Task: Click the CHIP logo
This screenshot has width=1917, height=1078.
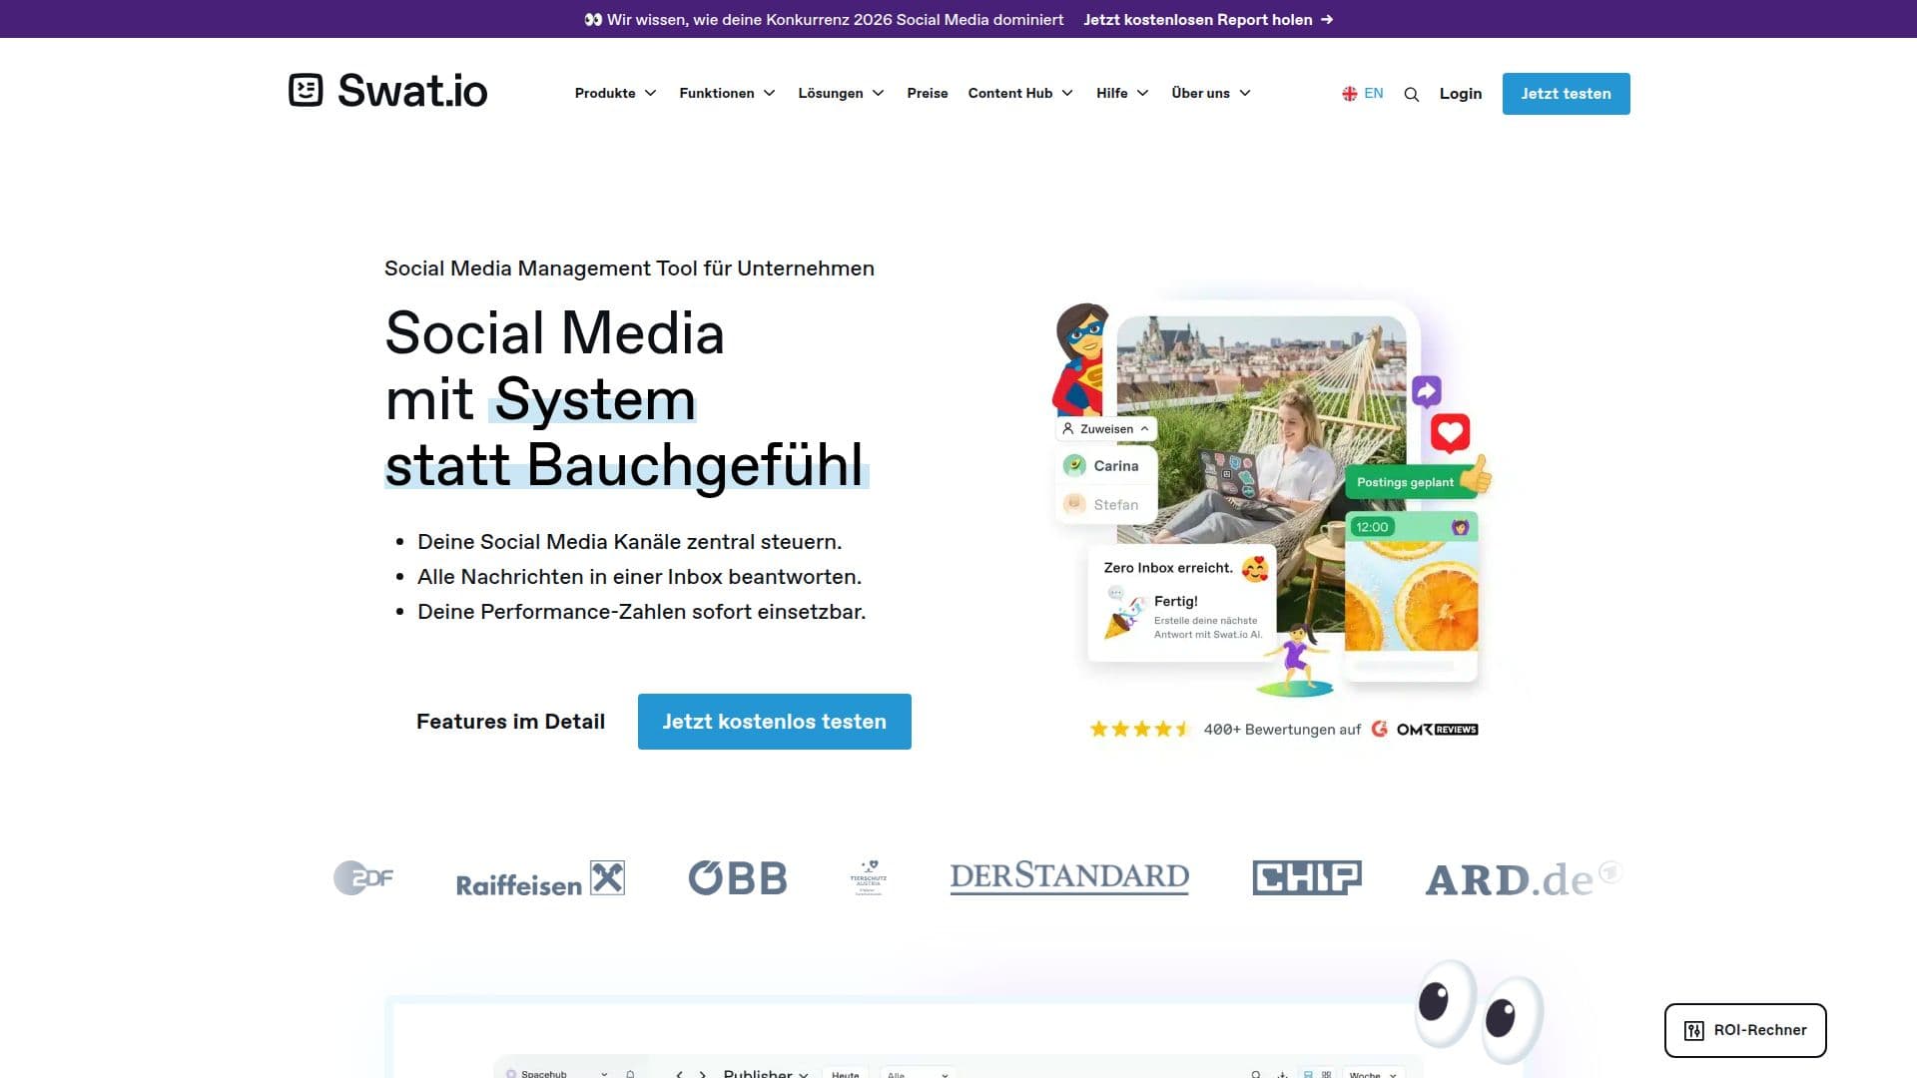Action: pos(1307,877)
